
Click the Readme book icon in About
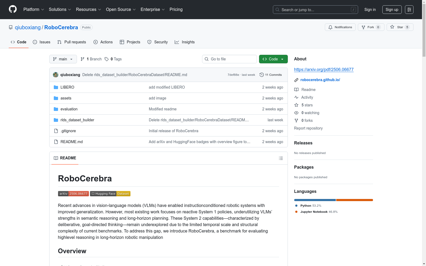click(x=296, y=90)
